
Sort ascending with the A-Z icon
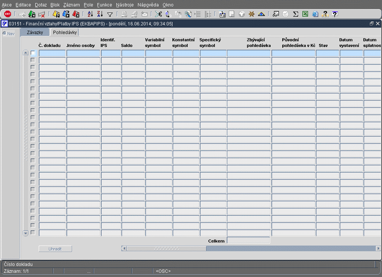[x=90, y=14]
